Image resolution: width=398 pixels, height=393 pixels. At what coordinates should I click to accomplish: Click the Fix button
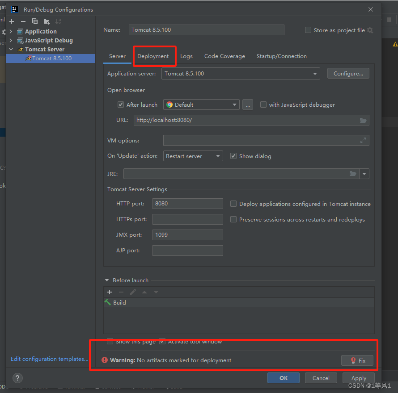click(x=357, y=360)
